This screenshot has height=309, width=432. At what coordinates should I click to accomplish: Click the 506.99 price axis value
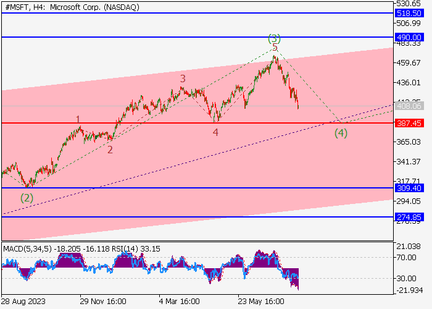pos(409,23)
